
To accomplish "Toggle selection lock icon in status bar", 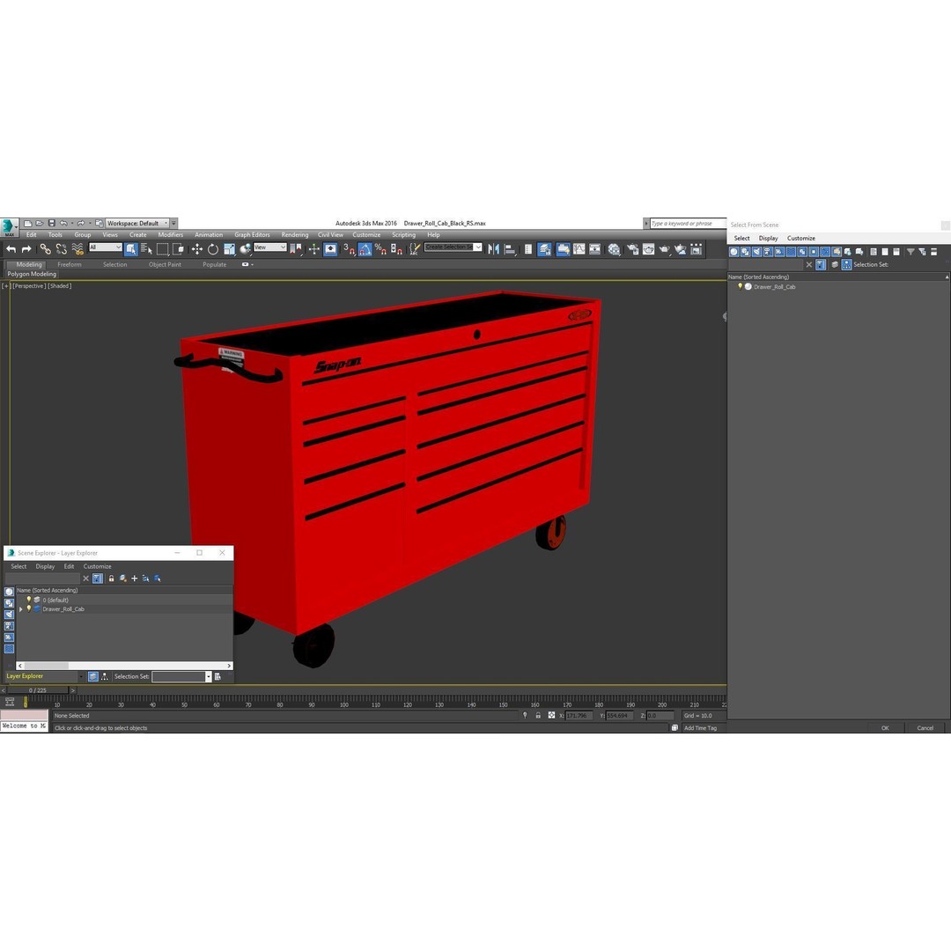I will tap(538, 716).
